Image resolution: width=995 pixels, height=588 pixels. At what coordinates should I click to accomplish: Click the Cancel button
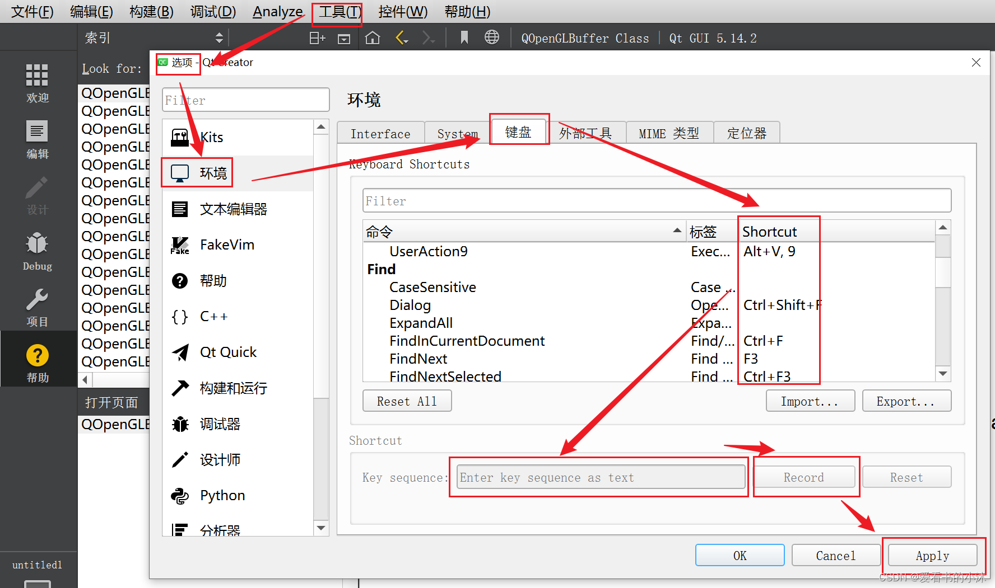click(x=836, y=556)
